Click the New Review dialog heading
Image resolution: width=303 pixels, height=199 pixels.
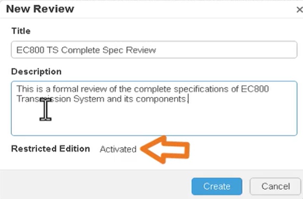(x=40, y=9)
